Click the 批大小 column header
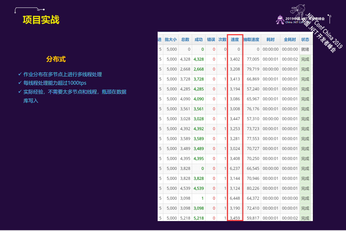Image resolution: width=346 pixels, height=231 pixels. click(x=171, y=39)
